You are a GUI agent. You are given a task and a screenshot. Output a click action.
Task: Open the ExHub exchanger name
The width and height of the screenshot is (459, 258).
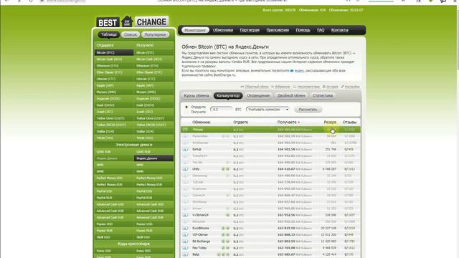[197, 149]
